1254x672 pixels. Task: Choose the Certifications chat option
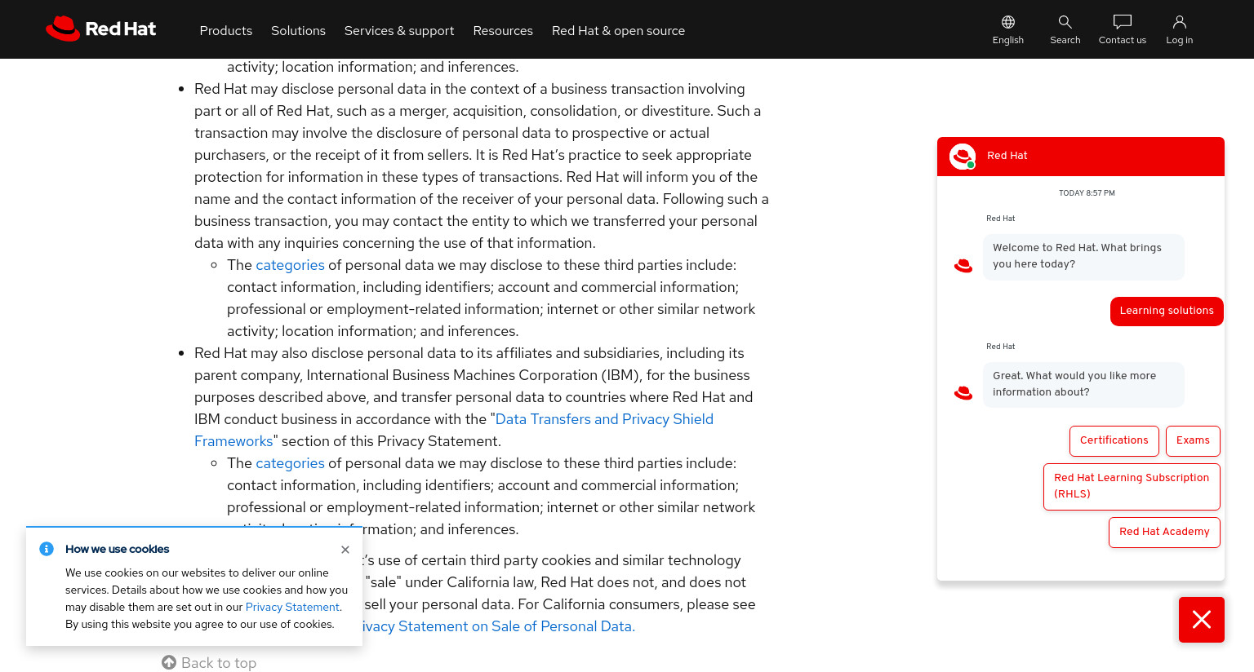click(x=1114, y=440)
